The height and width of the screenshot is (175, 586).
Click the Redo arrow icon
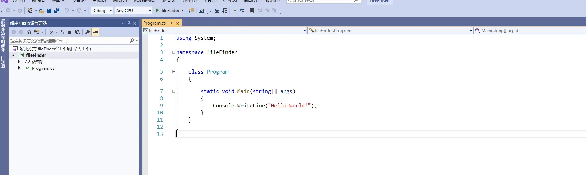click(x=79, y=11)
